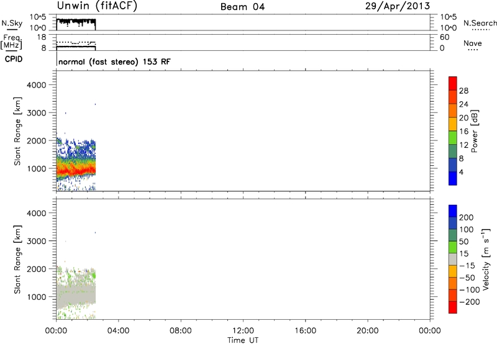497x344 pixels.
Task: Click the "Nave" legend label
Action: click(473, 43)
